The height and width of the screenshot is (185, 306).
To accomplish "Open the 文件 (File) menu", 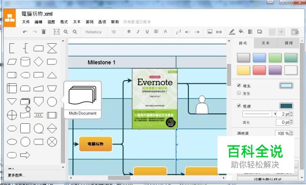I will pyautogui.click(x=26, y=22).
